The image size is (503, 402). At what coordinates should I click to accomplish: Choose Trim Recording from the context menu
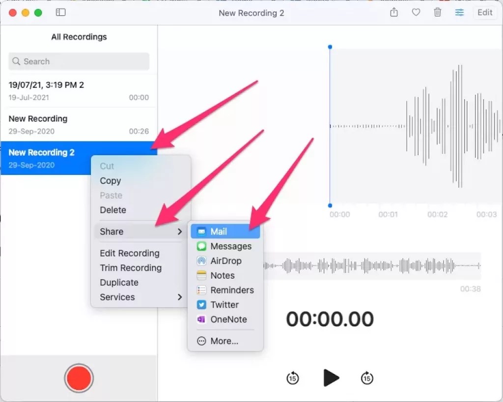click(x=130, y=268)
